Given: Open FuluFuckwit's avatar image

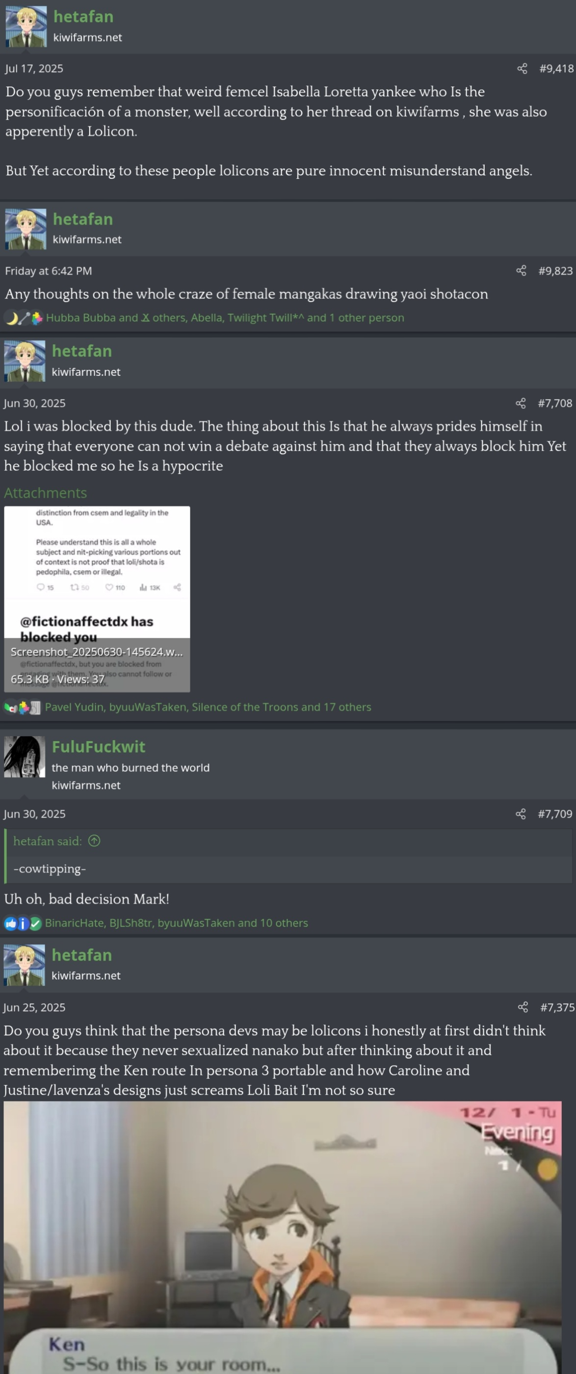Looking at the screenshot, I should pos(25,757).
